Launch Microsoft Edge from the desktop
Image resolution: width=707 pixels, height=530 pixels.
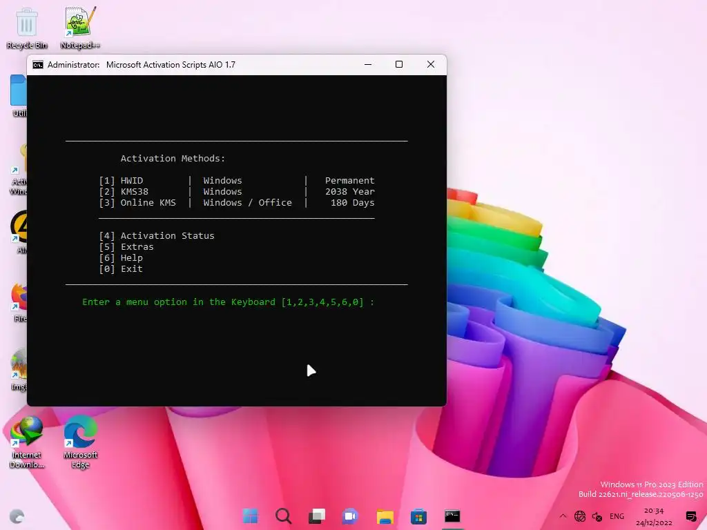tap(80, 442)
